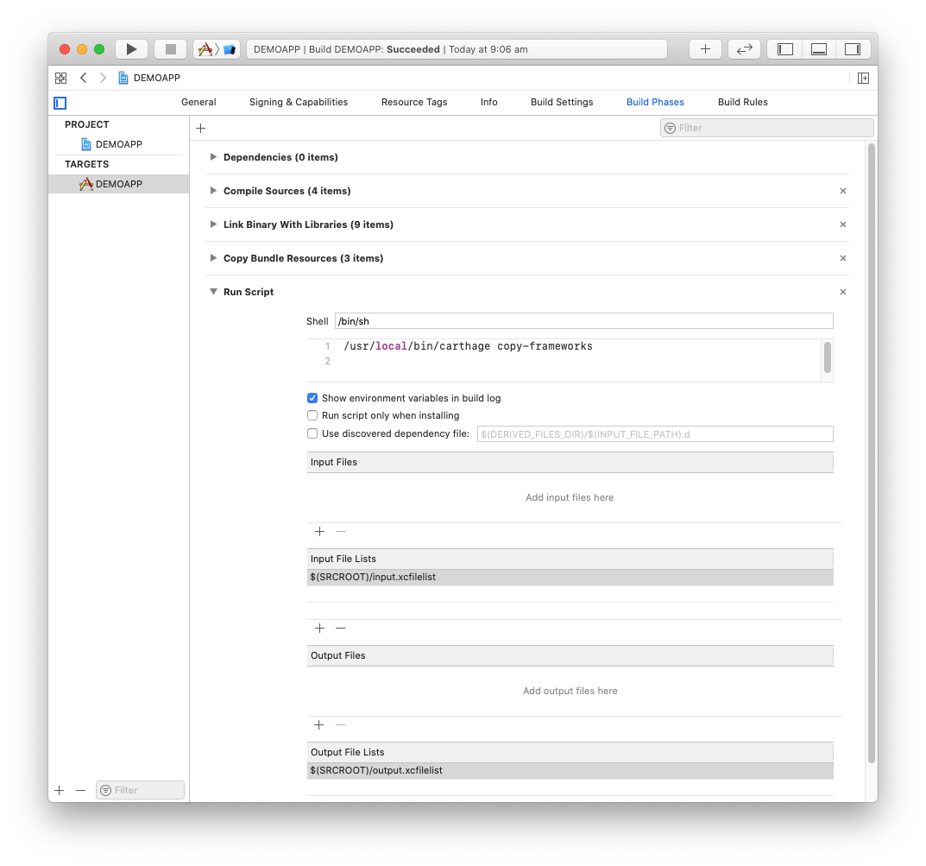
Task: Toggle the Navigator left panel button
Action: tap(784, 49)
